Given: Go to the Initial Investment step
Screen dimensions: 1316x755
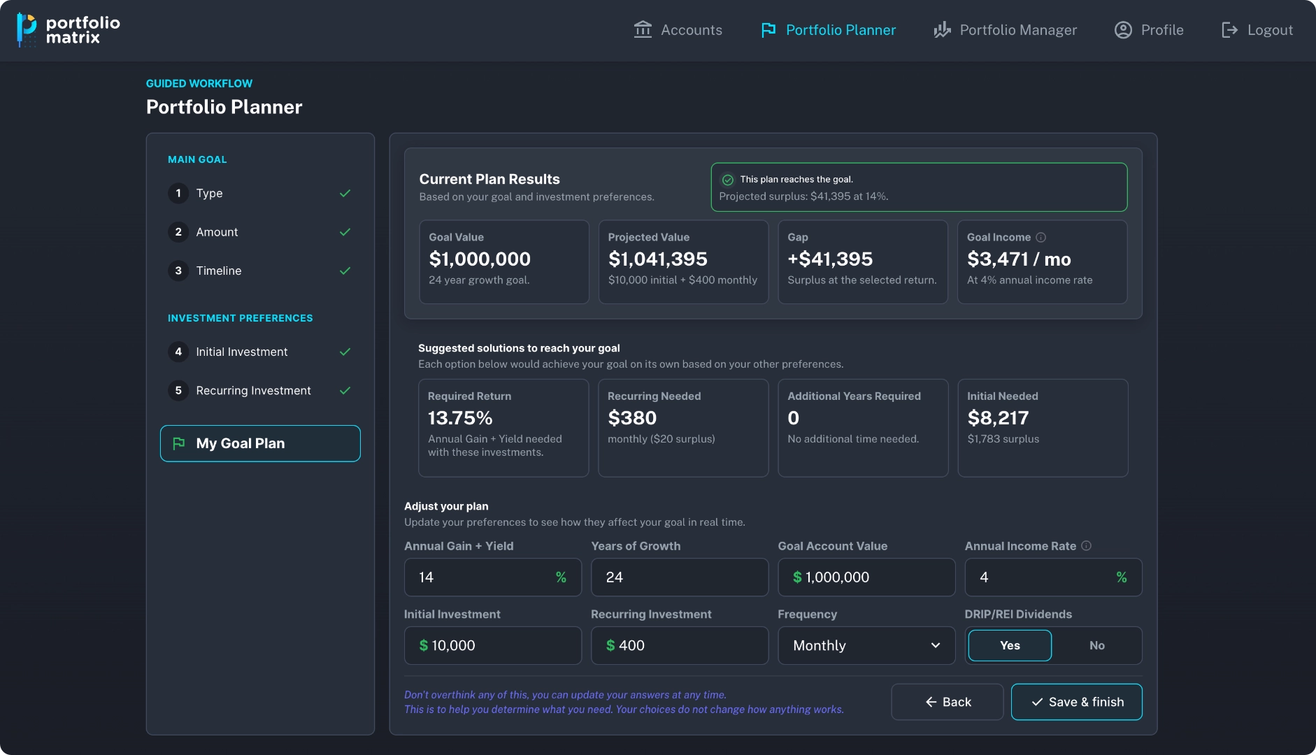Looking at the screenshot, I should pyautogui.click(x=260, y=352).
